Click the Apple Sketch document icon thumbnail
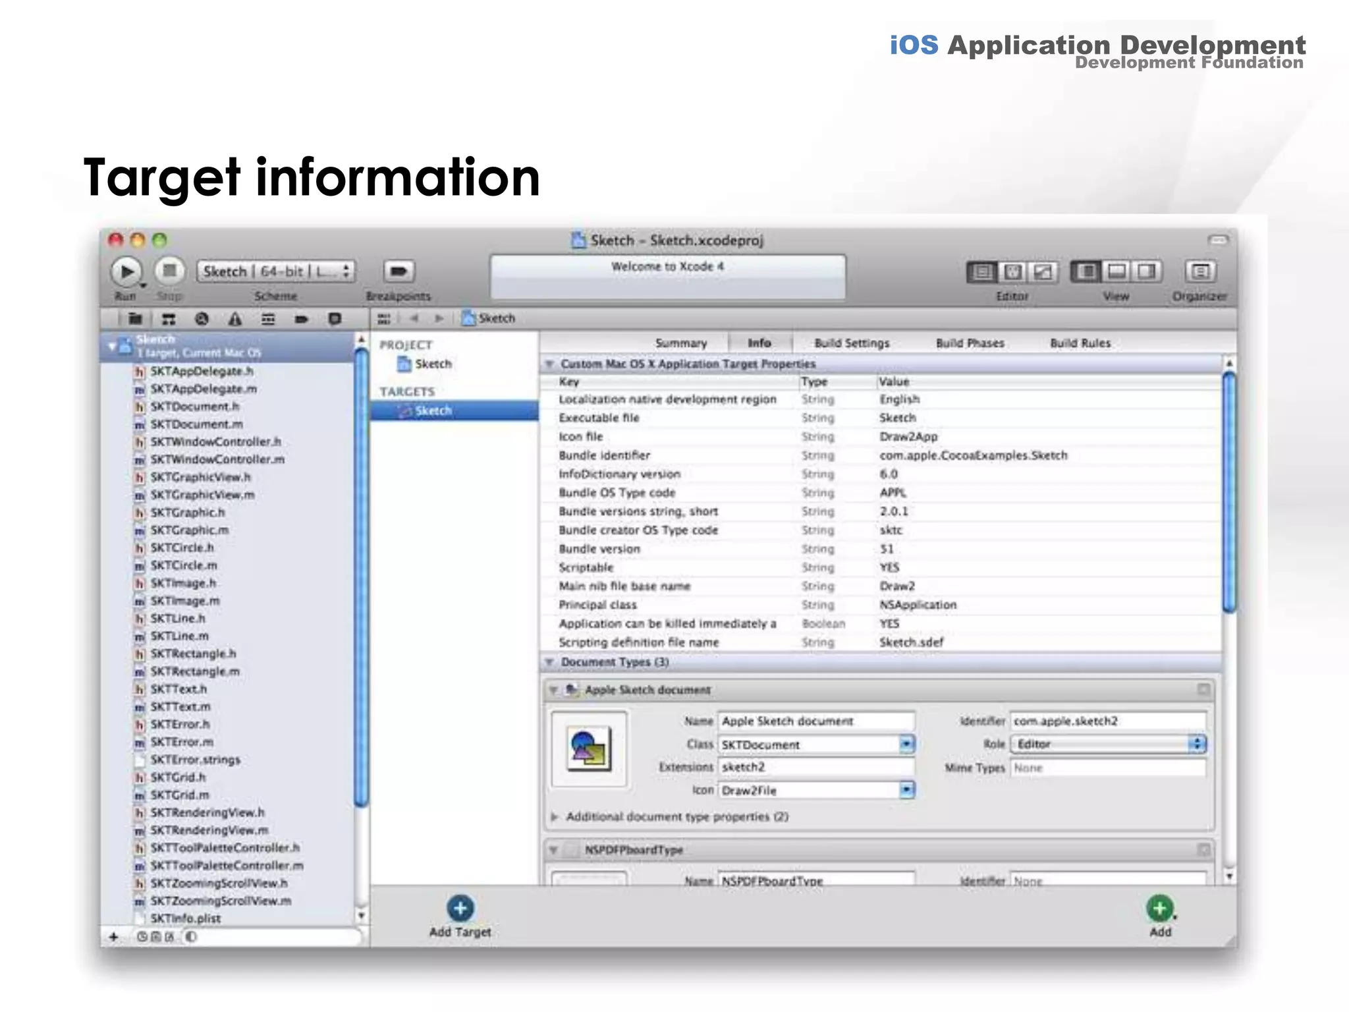The image size is (1349, 1012). click(590, 749)
